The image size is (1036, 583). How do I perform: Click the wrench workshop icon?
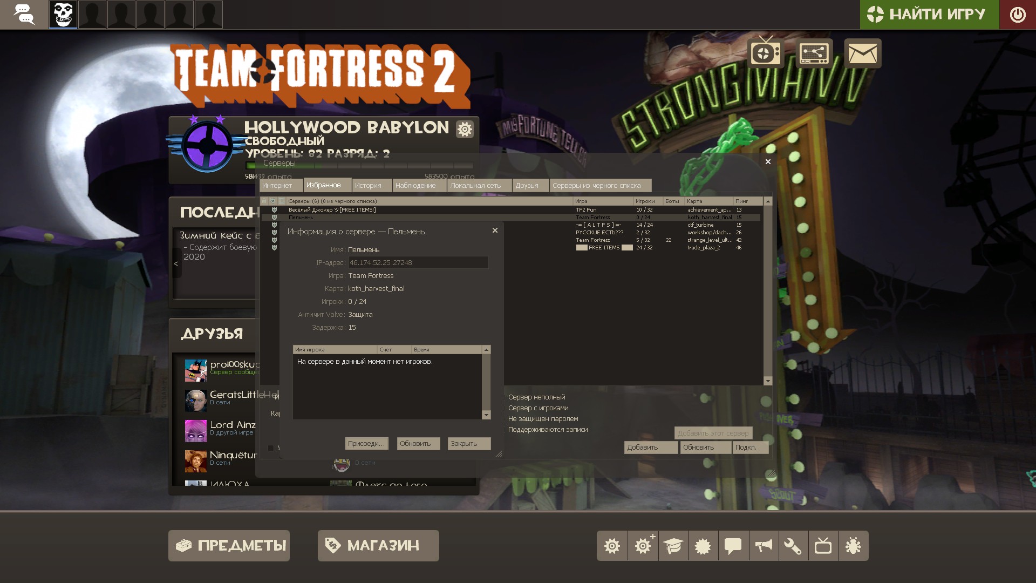click(793, 546)
